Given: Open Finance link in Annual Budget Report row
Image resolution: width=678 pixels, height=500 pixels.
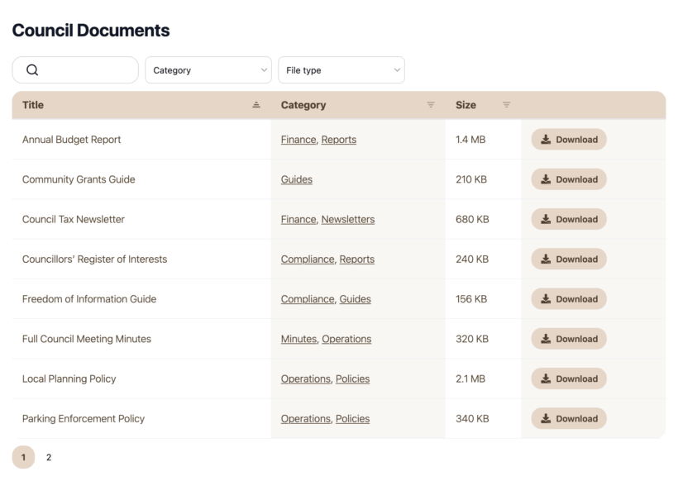Looking at the screenshot, I should coord(298,140).
